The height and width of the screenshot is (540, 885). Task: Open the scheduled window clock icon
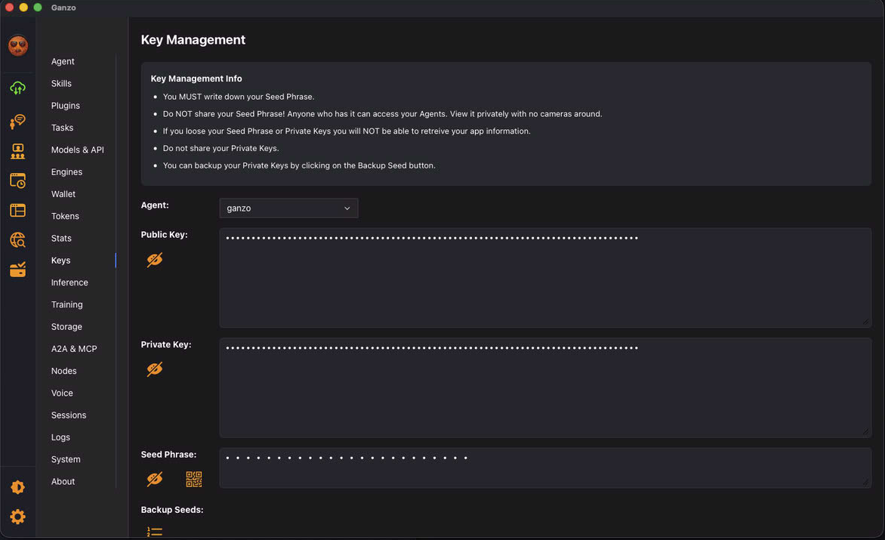[17, 181]
